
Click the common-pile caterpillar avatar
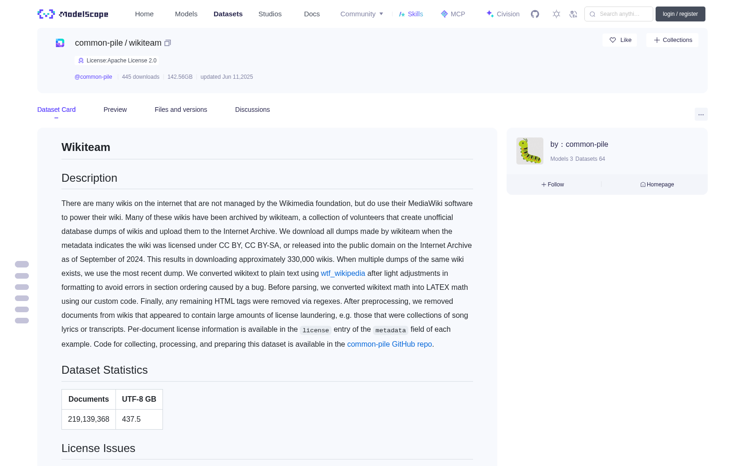click(x=530, y=151)
